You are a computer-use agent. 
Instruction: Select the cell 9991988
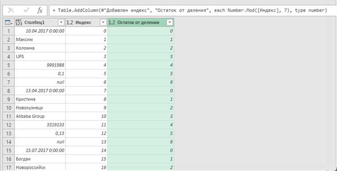point(40,65)
